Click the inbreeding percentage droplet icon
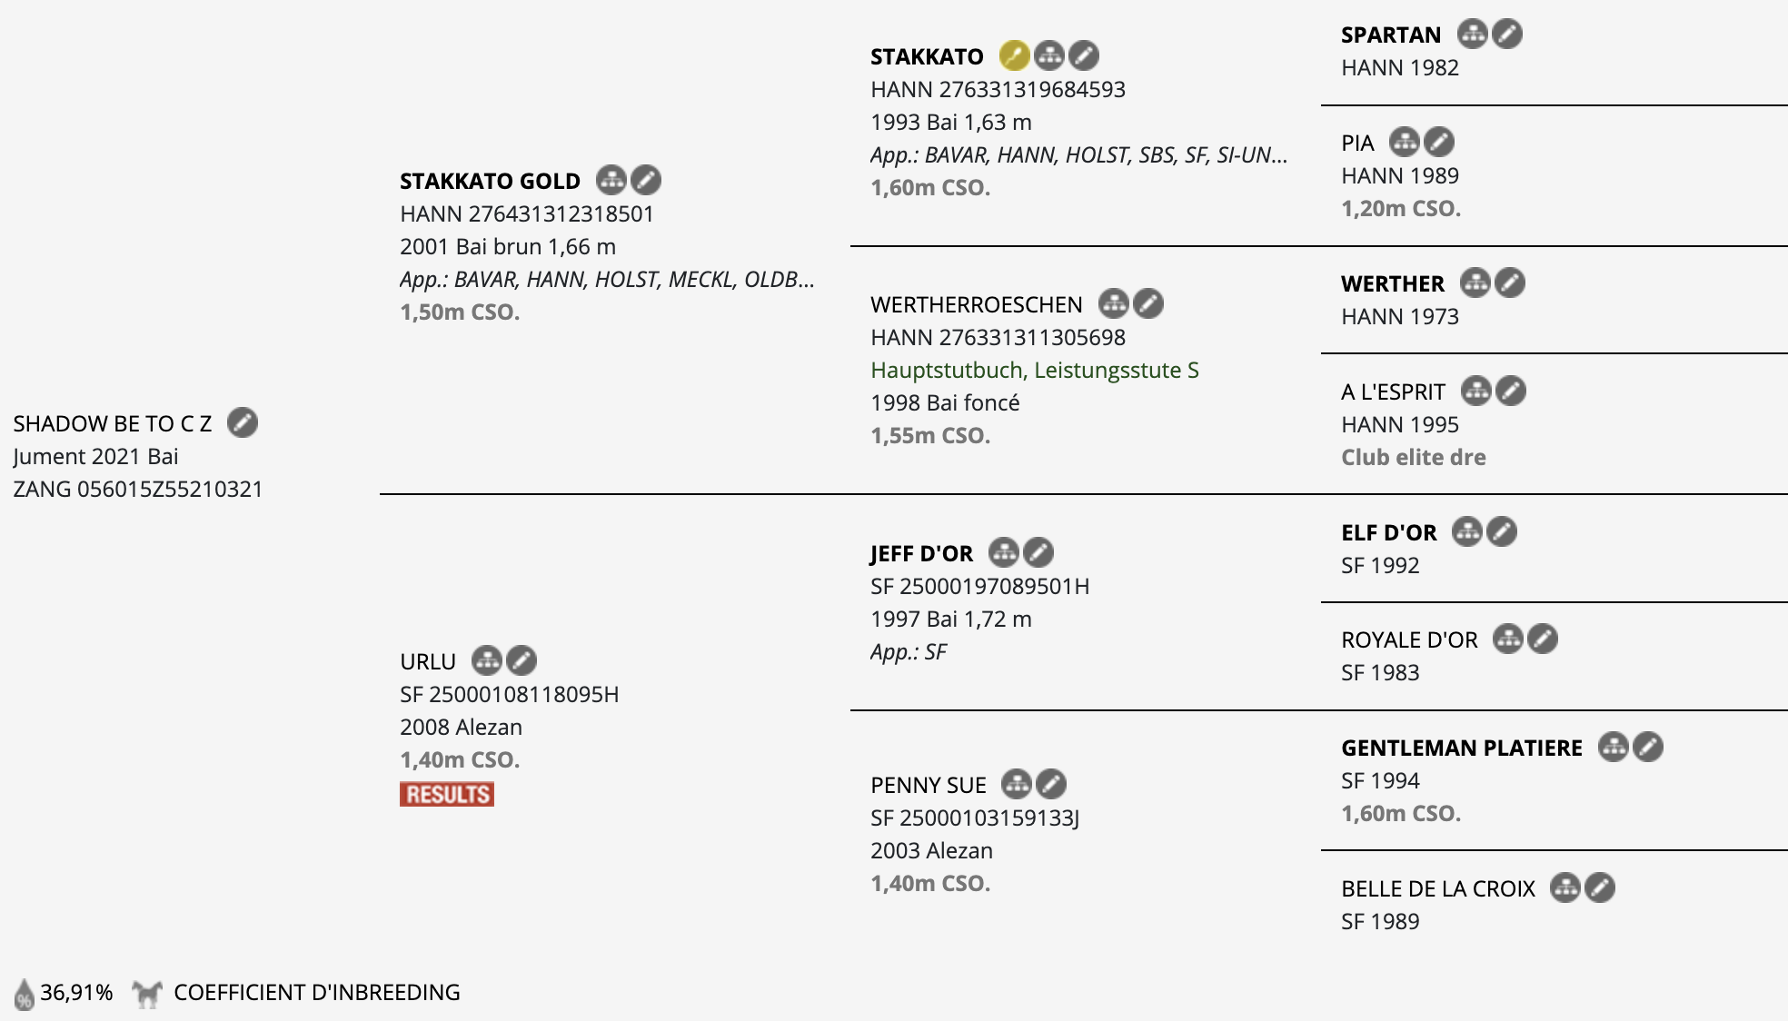The image size is (1788, 1021). coord(25,994)
